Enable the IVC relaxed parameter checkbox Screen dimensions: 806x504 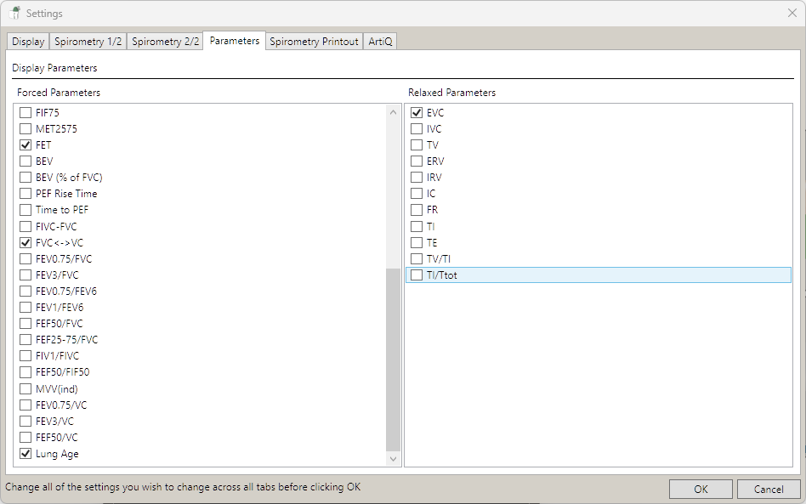417,129
